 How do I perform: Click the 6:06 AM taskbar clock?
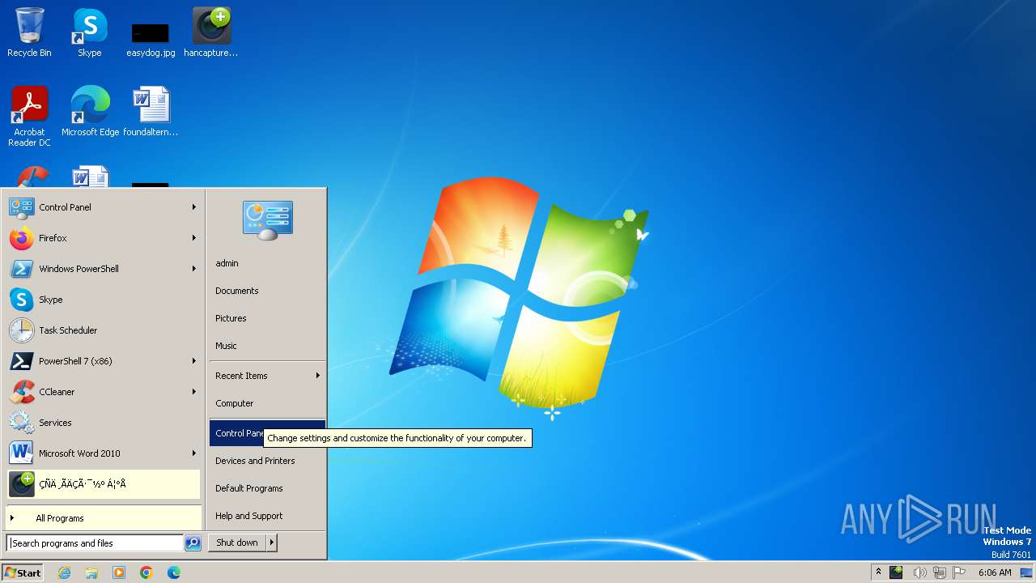click(995, 572)
